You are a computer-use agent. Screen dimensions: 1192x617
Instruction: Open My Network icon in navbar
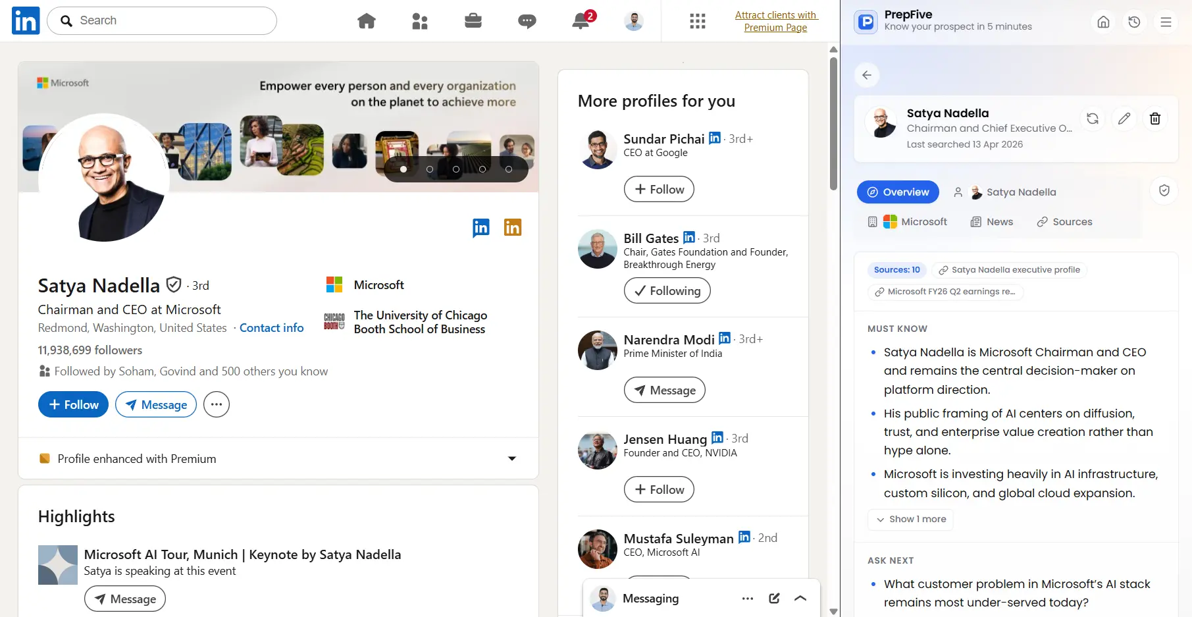coord(420,21)
